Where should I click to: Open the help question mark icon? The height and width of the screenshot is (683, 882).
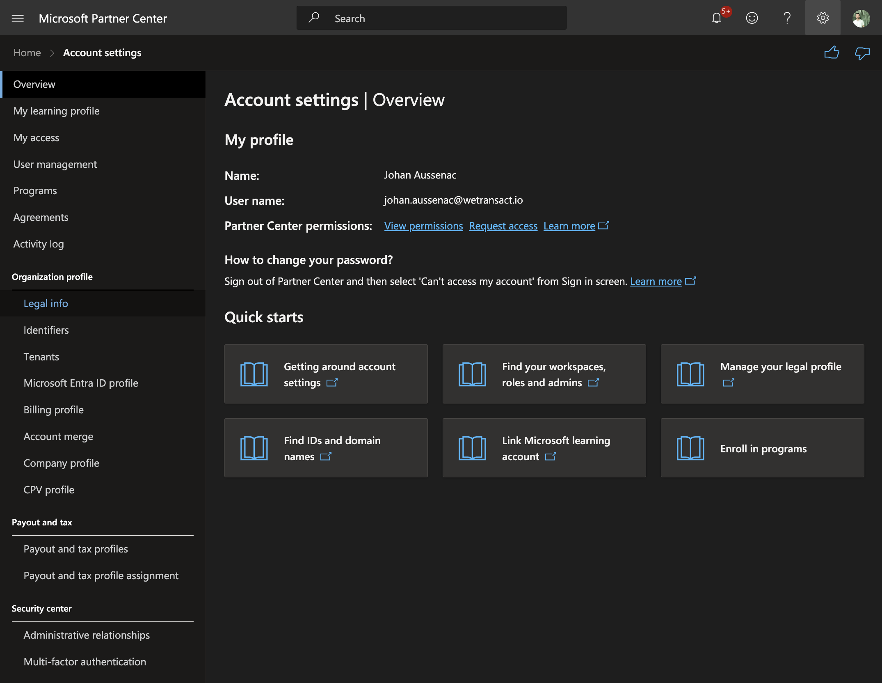787,18
